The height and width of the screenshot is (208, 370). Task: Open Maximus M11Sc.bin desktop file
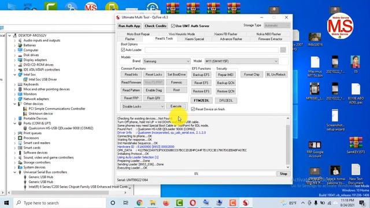314,67
